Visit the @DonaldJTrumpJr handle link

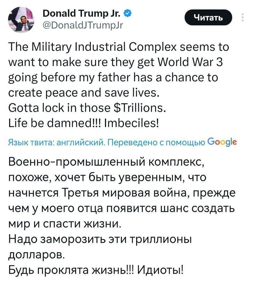click(x=82, y=26)
